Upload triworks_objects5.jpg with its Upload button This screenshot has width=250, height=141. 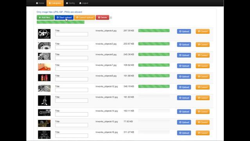coord(184,45)
